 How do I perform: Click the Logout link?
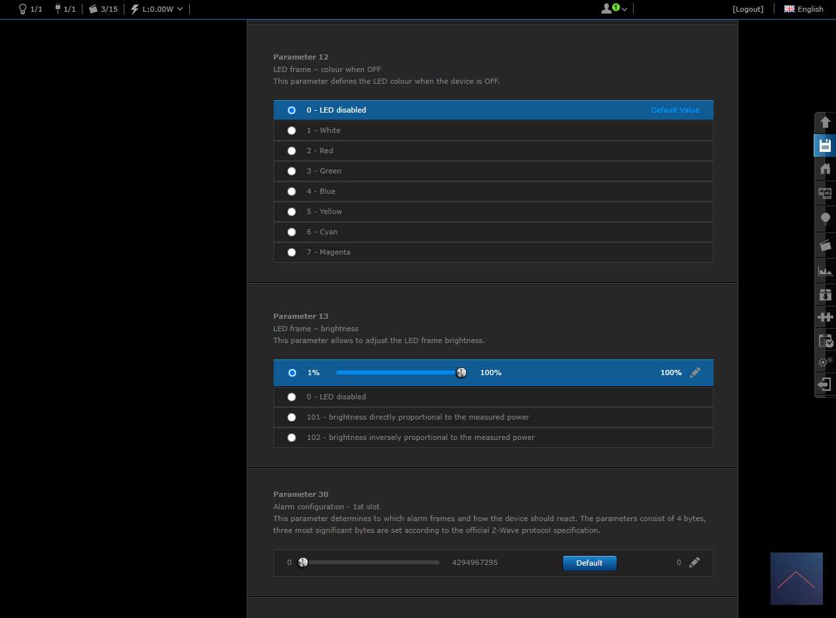click(748, 9)
